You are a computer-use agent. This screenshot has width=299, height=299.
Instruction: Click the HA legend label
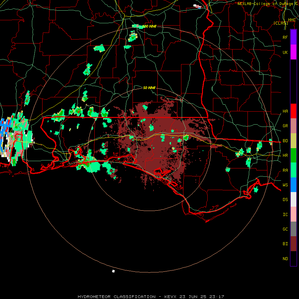coord(285,111)
